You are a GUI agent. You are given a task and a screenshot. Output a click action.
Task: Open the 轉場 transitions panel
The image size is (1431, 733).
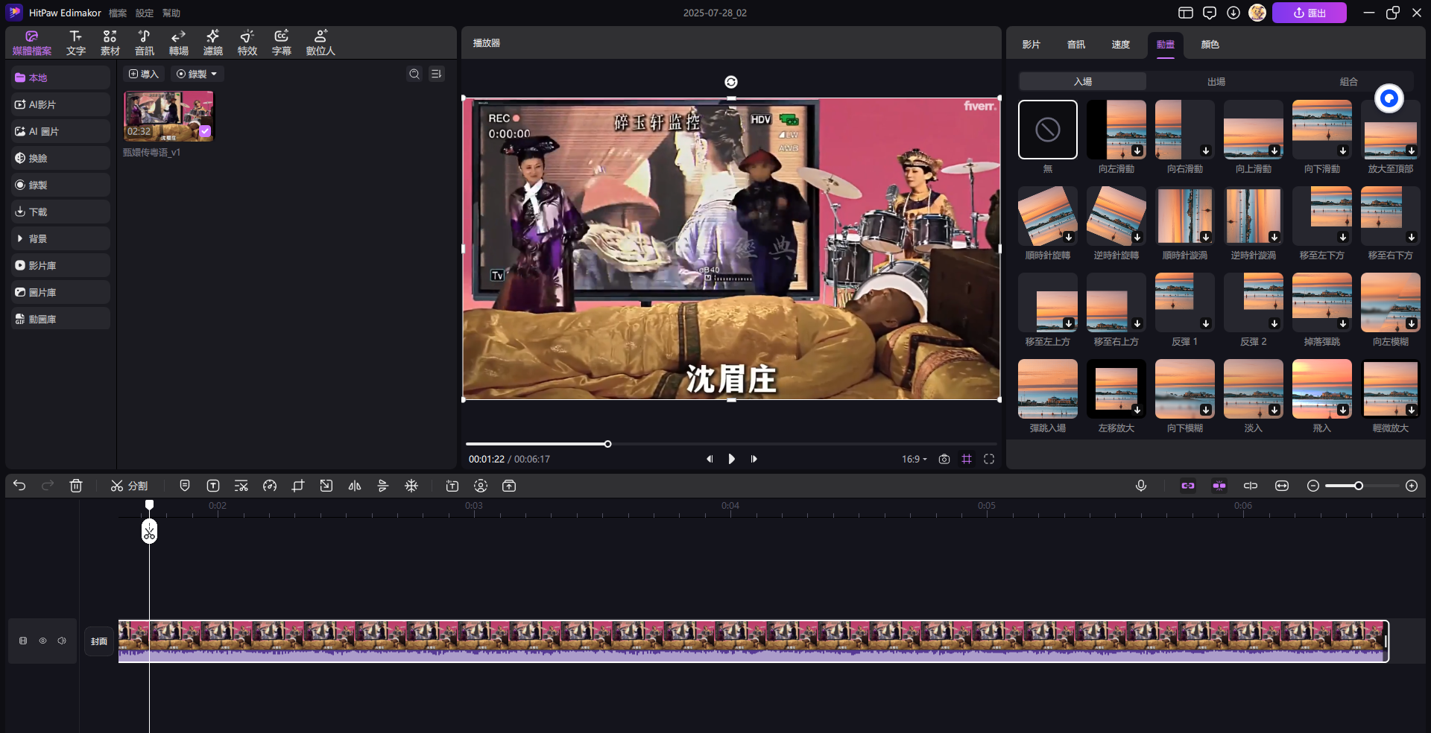tap(178, 43)
